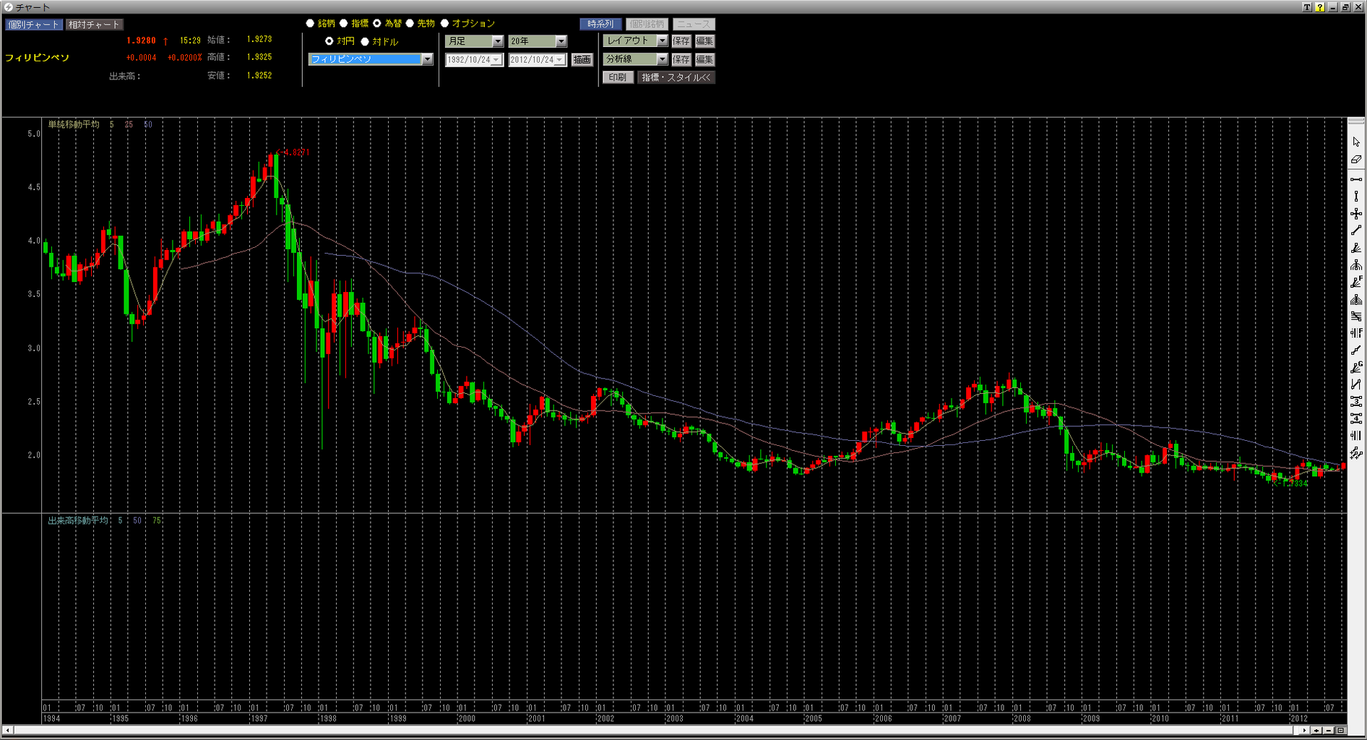1367x740 pixels.
Task: Pick the fan lines tool
Action: [1356, 248]
